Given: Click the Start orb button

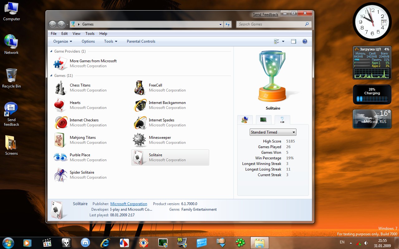Looking at the screenshot, I should tap(8, 243).
